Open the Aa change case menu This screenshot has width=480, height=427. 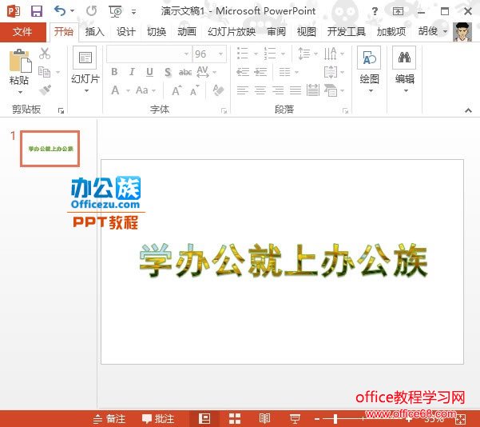click(145, 90)
